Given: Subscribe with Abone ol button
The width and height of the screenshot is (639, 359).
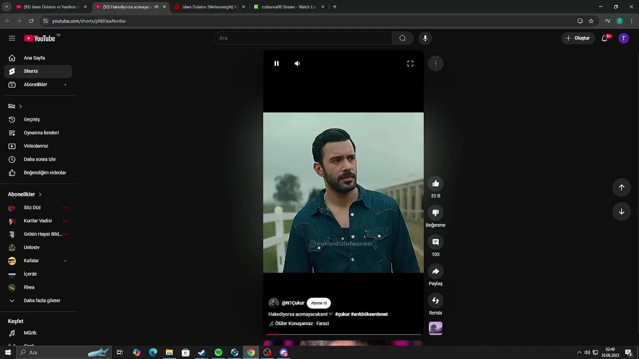Looking at the screenshot, I should pos(319,303).
